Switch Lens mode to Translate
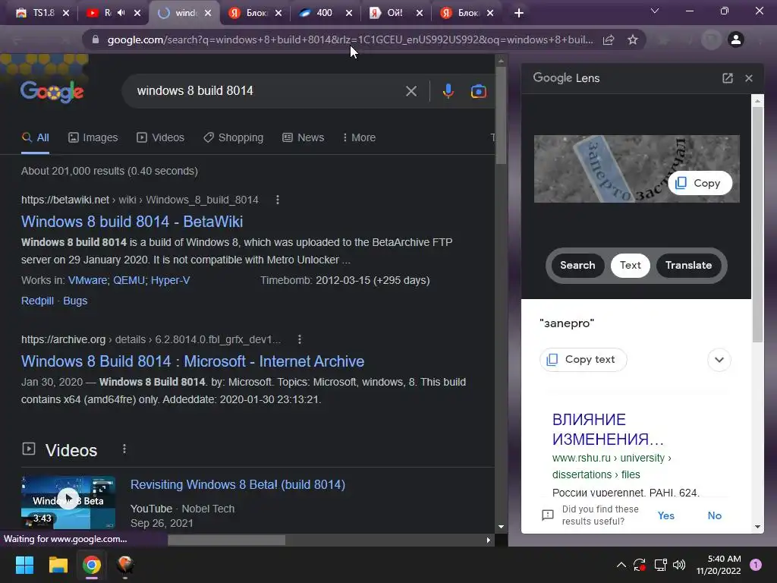Viewport: 777px width, 583px height. point(688,265)
